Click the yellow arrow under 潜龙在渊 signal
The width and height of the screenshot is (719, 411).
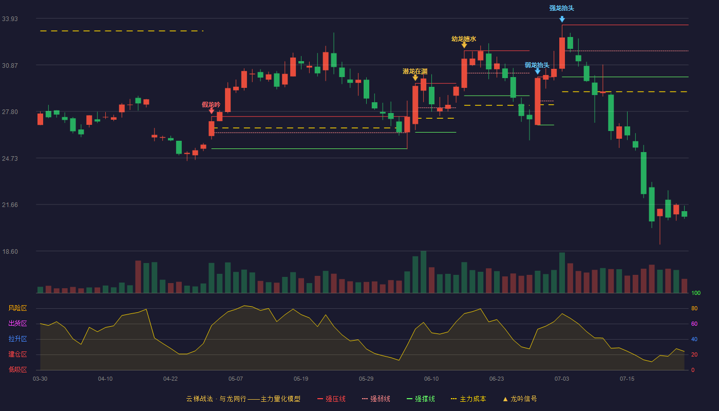click(415, 78)
